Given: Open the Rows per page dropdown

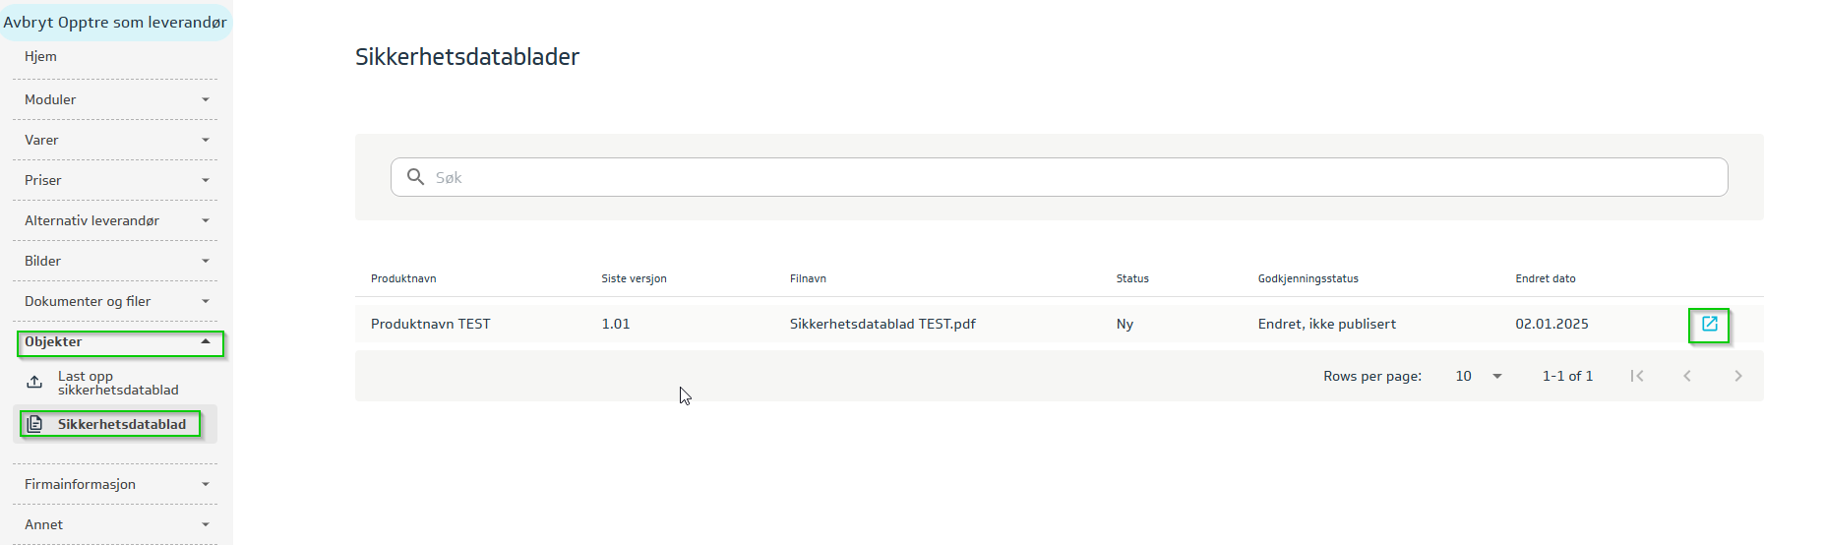Looking at the screenshot, I should (1478, 376).
